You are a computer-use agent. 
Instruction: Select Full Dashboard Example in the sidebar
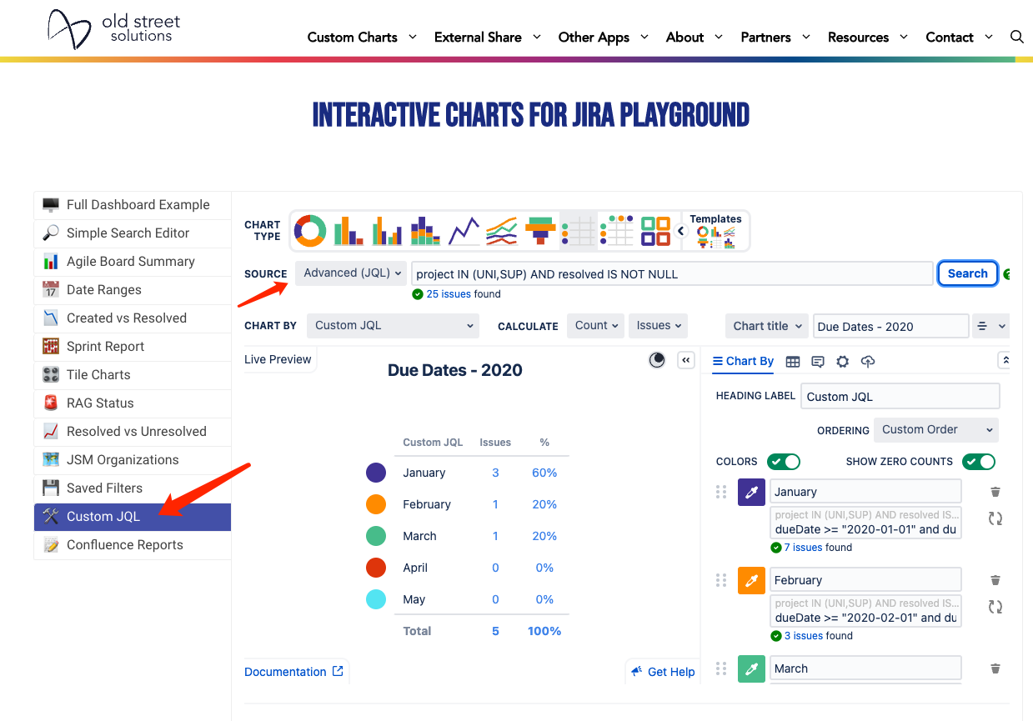click(133, 205)
